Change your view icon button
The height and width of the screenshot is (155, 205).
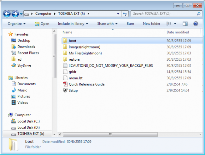click(169, 24)
